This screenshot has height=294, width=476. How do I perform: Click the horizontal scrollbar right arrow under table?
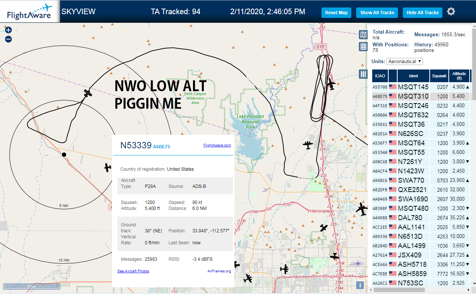(x=469, y=290)
